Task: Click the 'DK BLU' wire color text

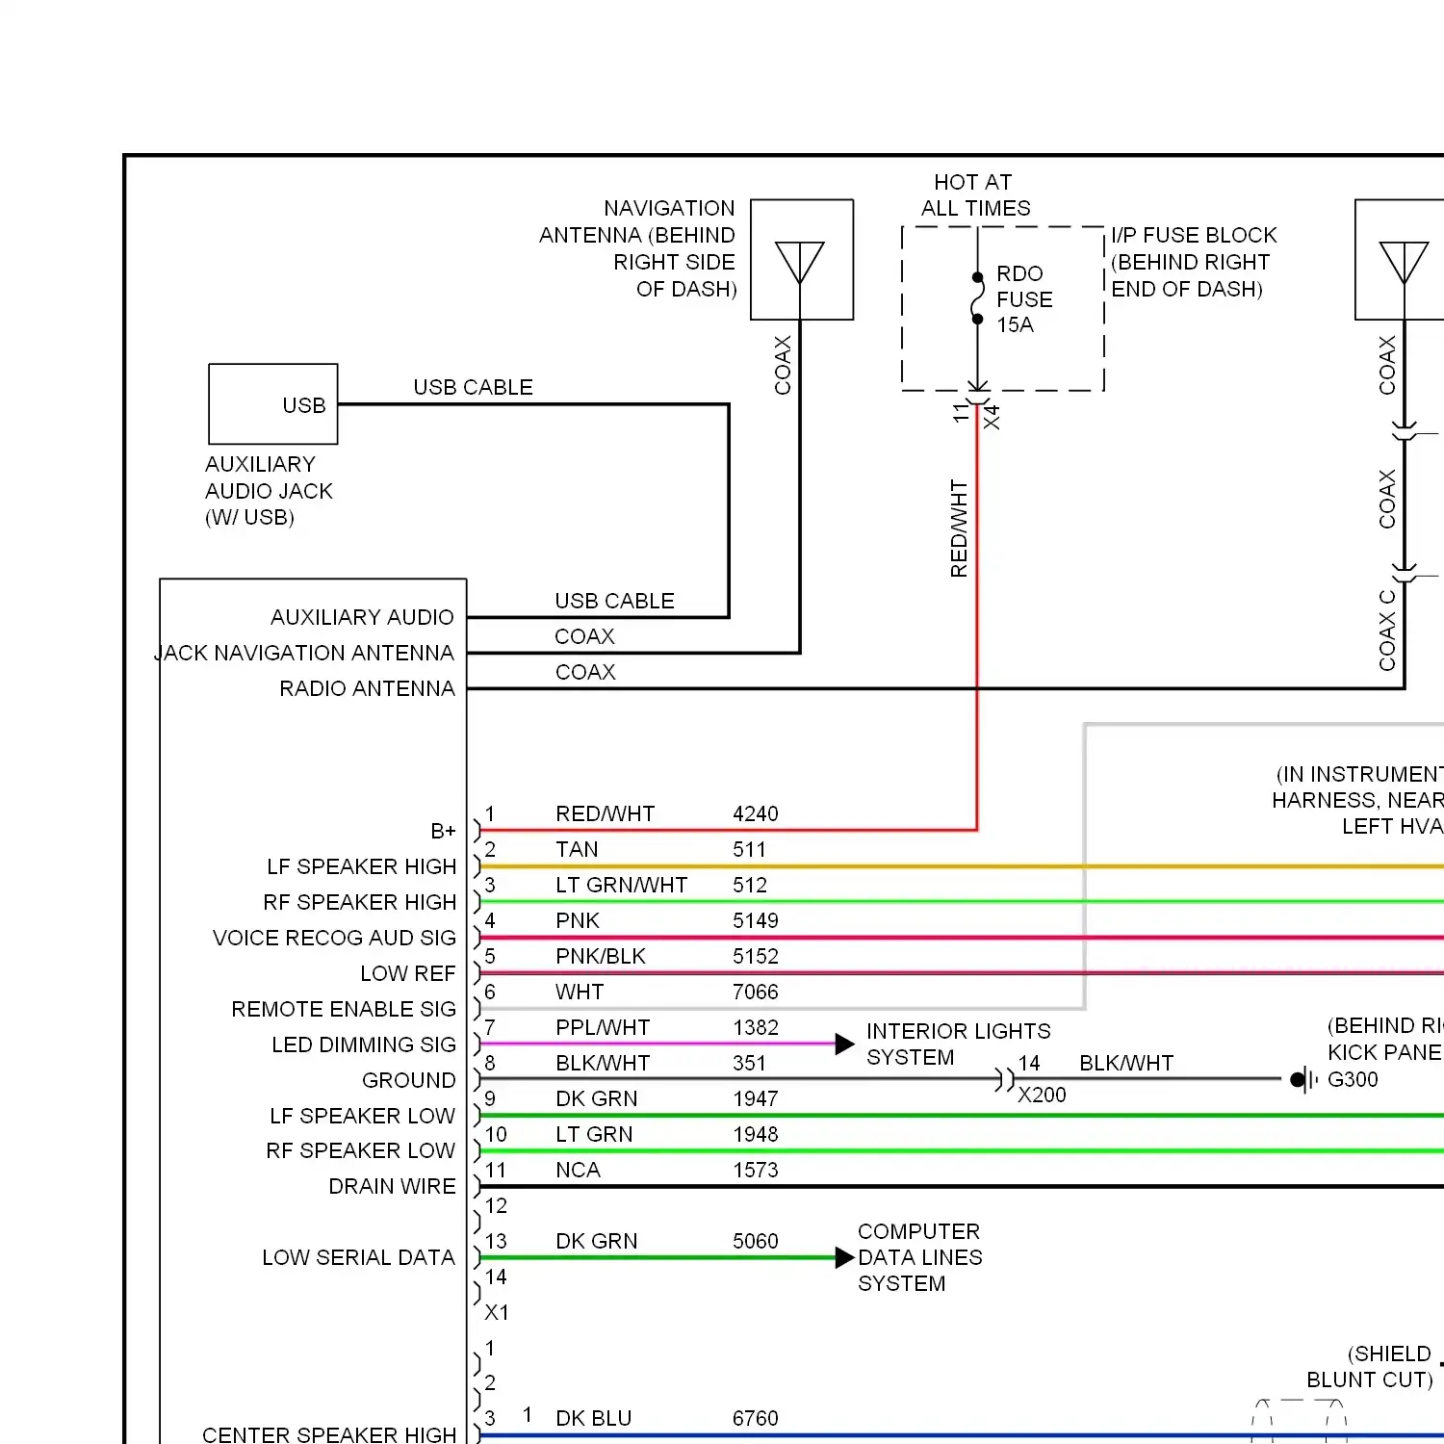Action: 593,1418
